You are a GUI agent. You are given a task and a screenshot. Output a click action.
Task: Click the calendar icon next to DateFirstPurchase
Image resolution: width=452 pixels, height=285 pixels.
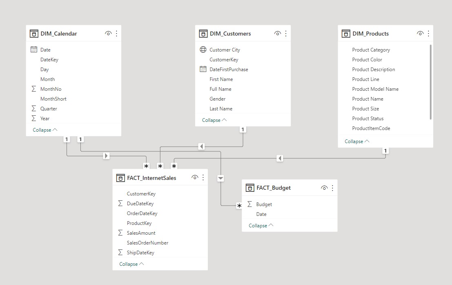click(203, 69)
